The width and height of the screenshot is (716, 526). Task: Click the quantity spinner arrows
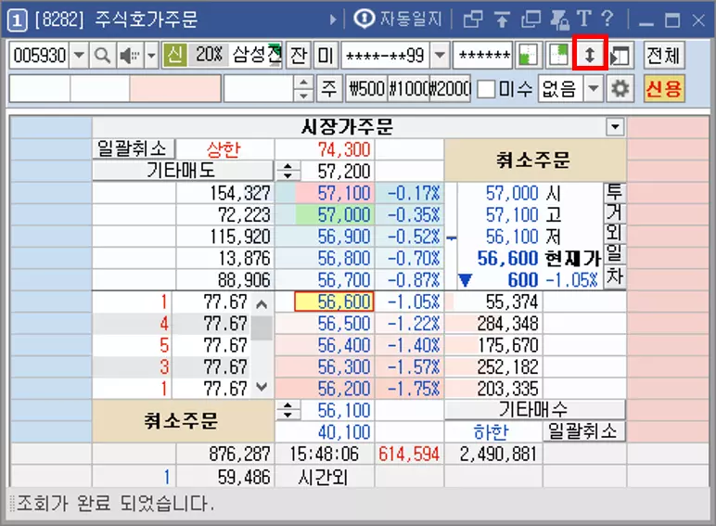[303, 88]
